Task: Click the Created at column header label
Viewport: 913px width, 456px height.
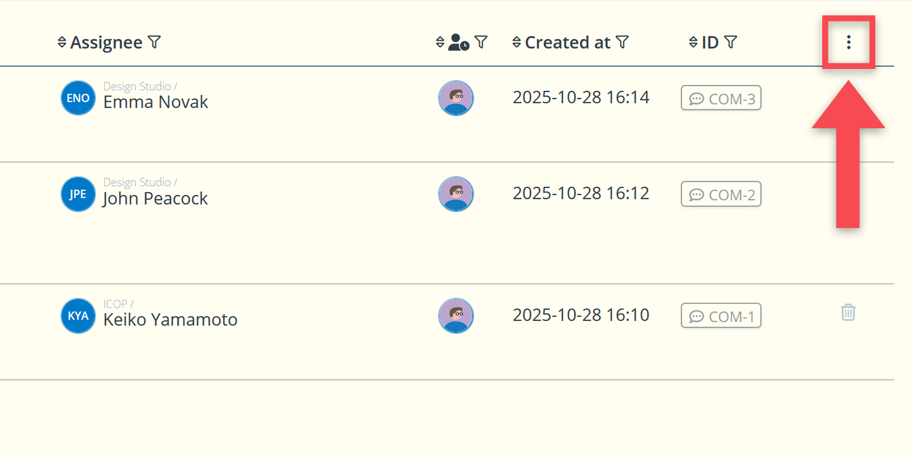Action: click(567, 42)
